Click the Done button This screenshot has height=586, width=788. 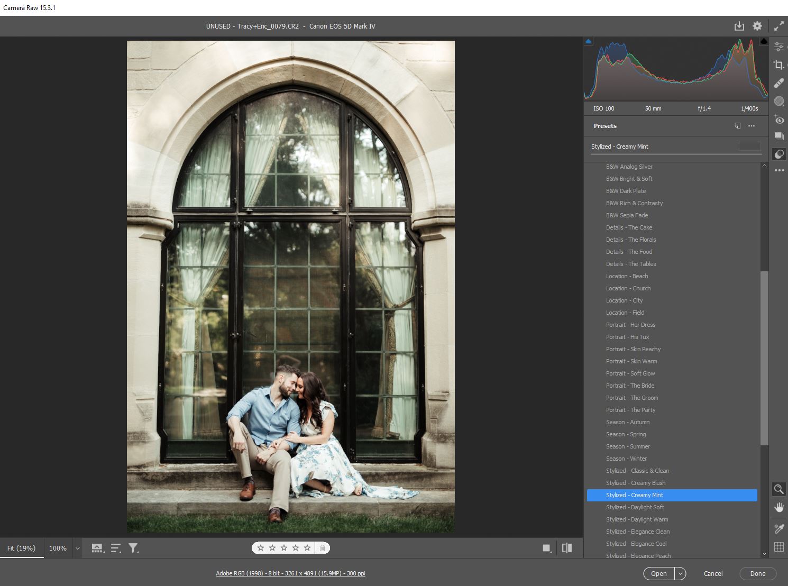[757, 573]
